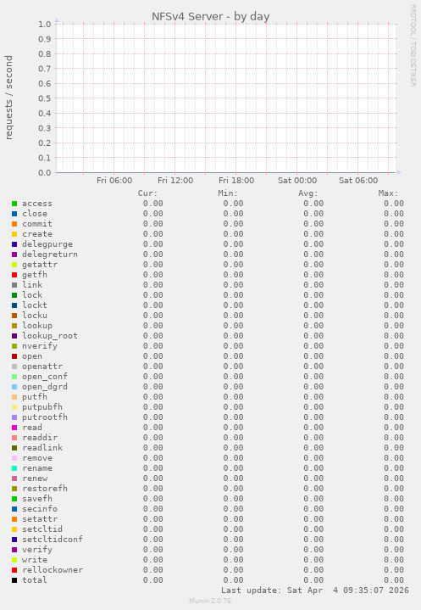Click the Cur: column header
Screen dimensions: 421x610
(147, 193)
